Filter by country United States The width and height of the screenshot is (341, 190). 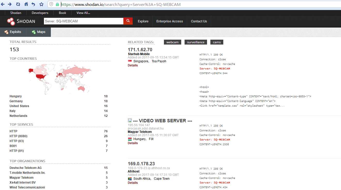(59, 106)
